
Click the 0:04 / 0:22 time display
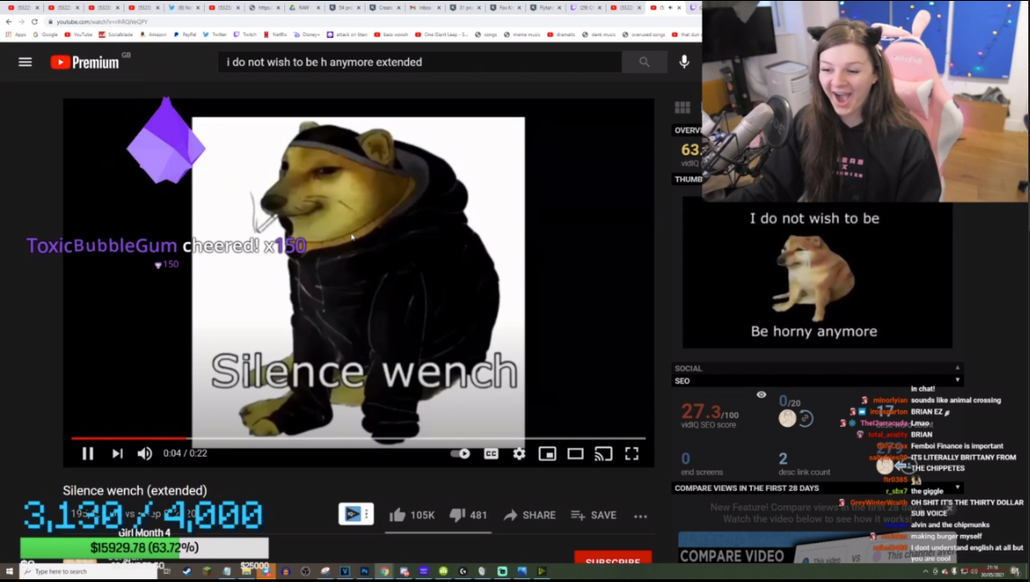tap(185, 453)
